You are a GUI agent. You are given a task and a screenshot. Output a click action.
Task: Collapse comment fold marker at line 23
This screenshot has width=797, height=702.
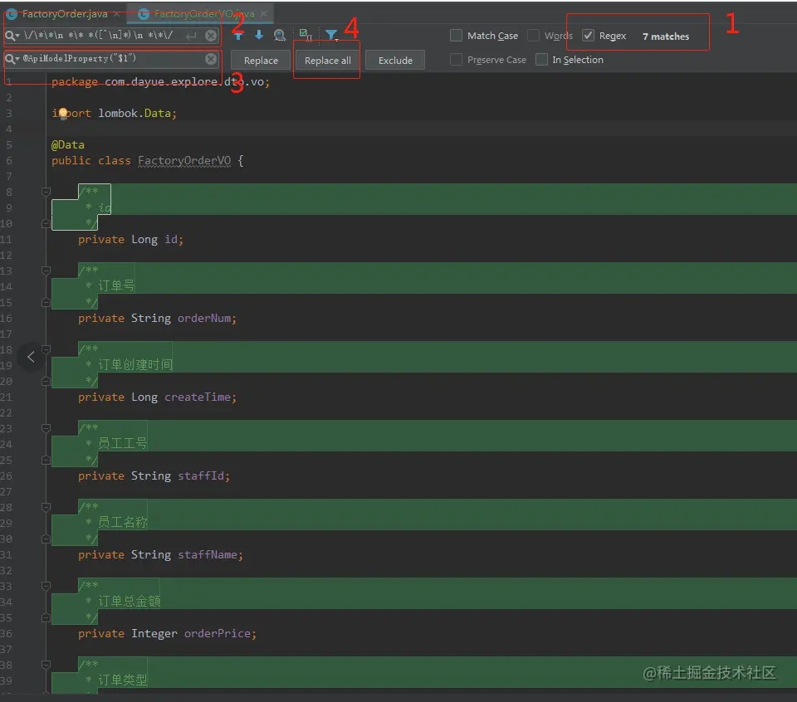click(46, 428)
